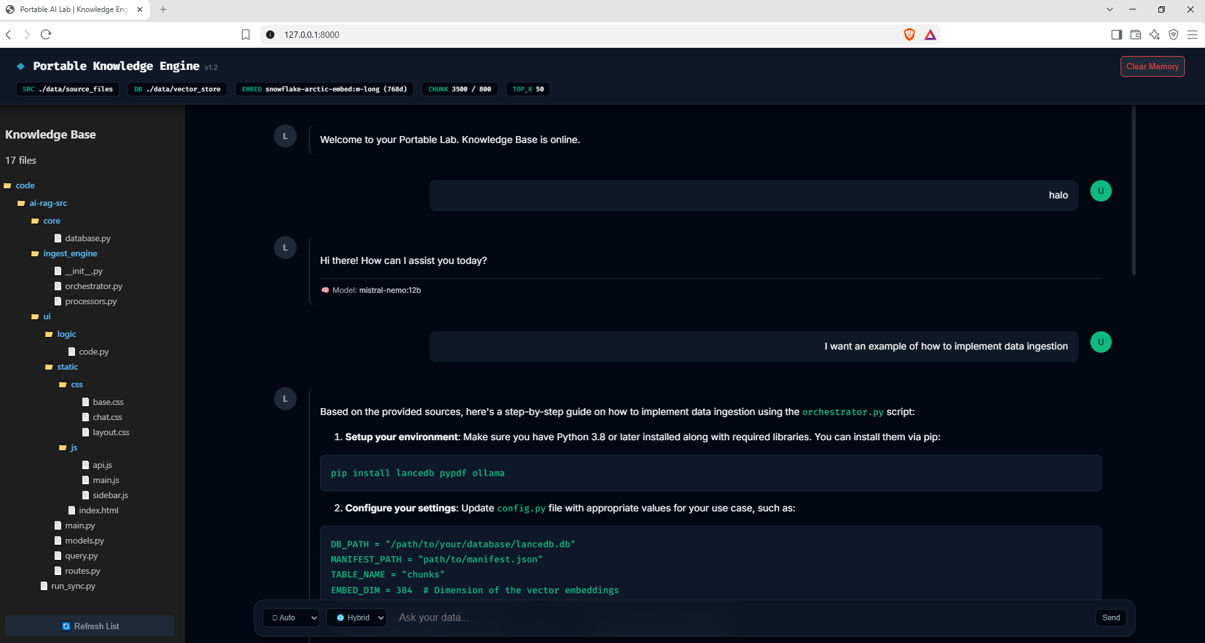Close the Portable AI Lab tab

pos(140,9)
